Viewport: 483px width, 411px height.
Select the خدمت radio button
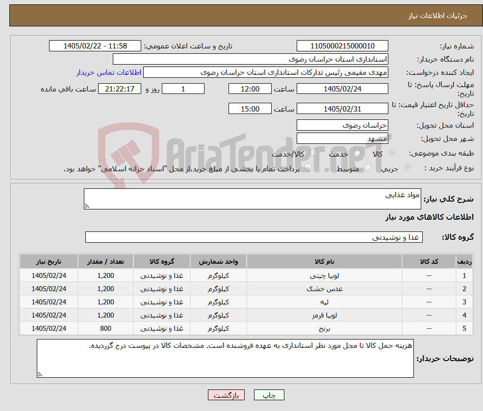point(357,153)
